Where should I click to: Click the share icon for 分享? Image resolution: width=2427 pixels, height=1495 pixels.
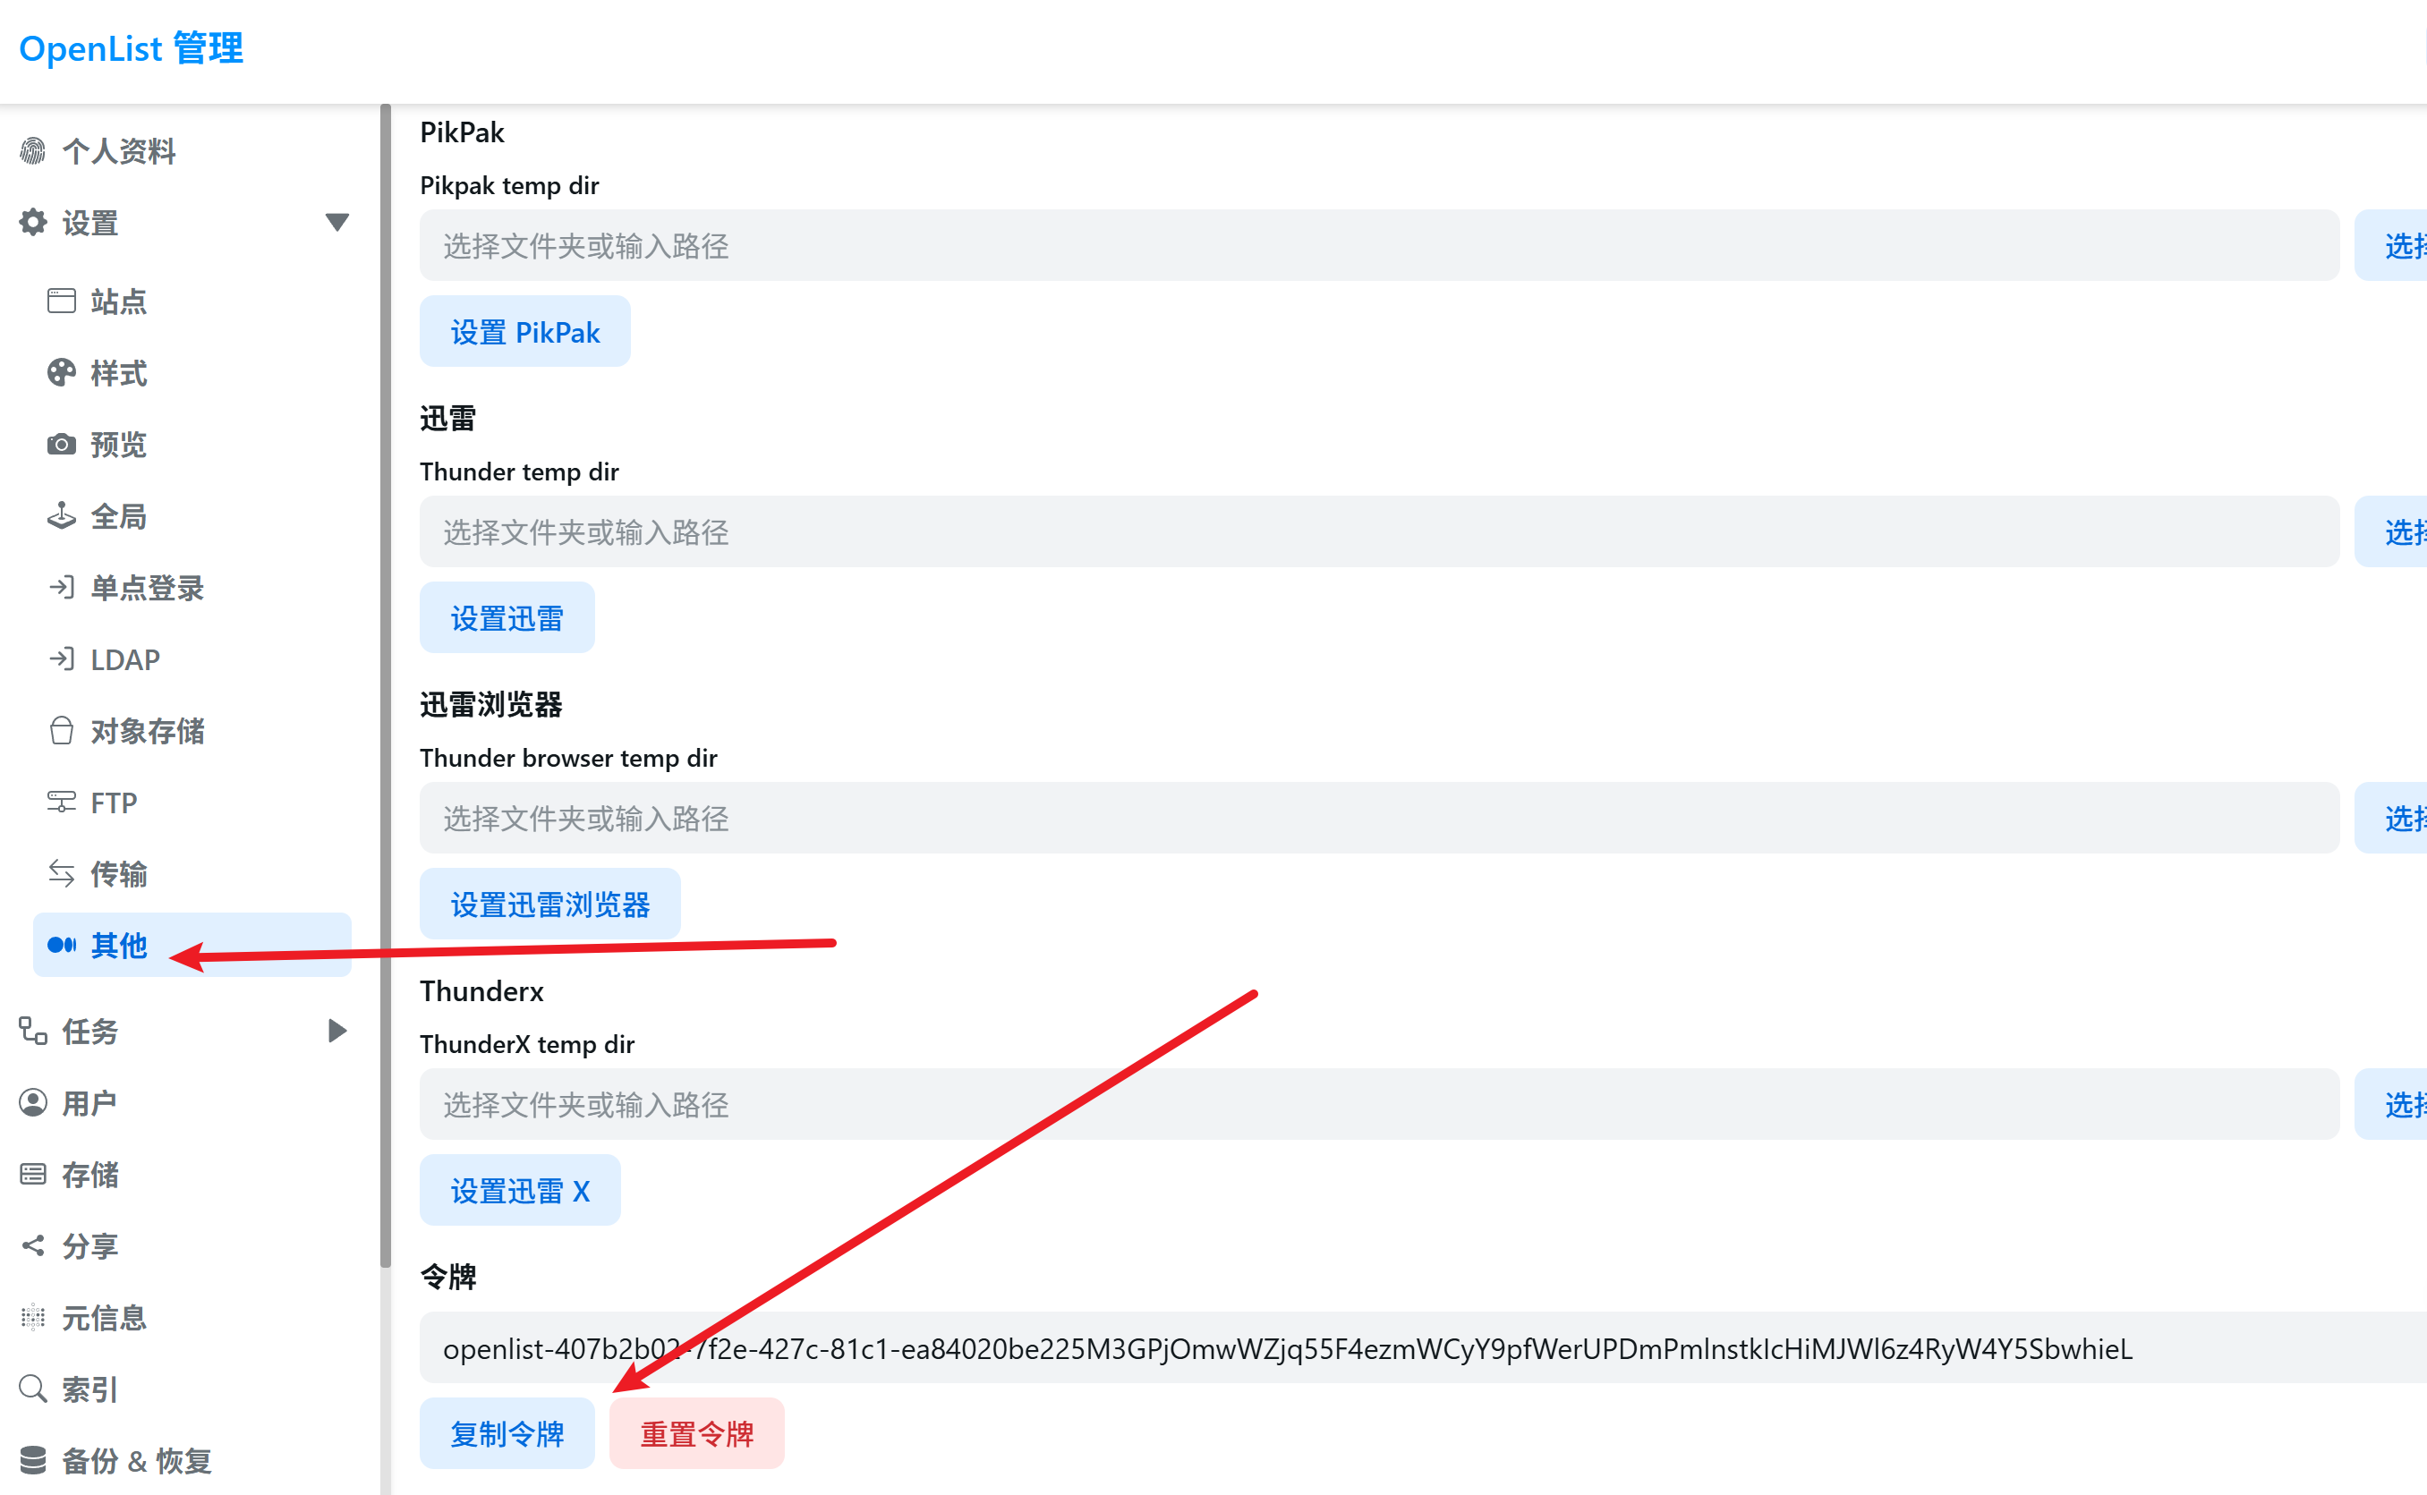(x=32, y=1245)
